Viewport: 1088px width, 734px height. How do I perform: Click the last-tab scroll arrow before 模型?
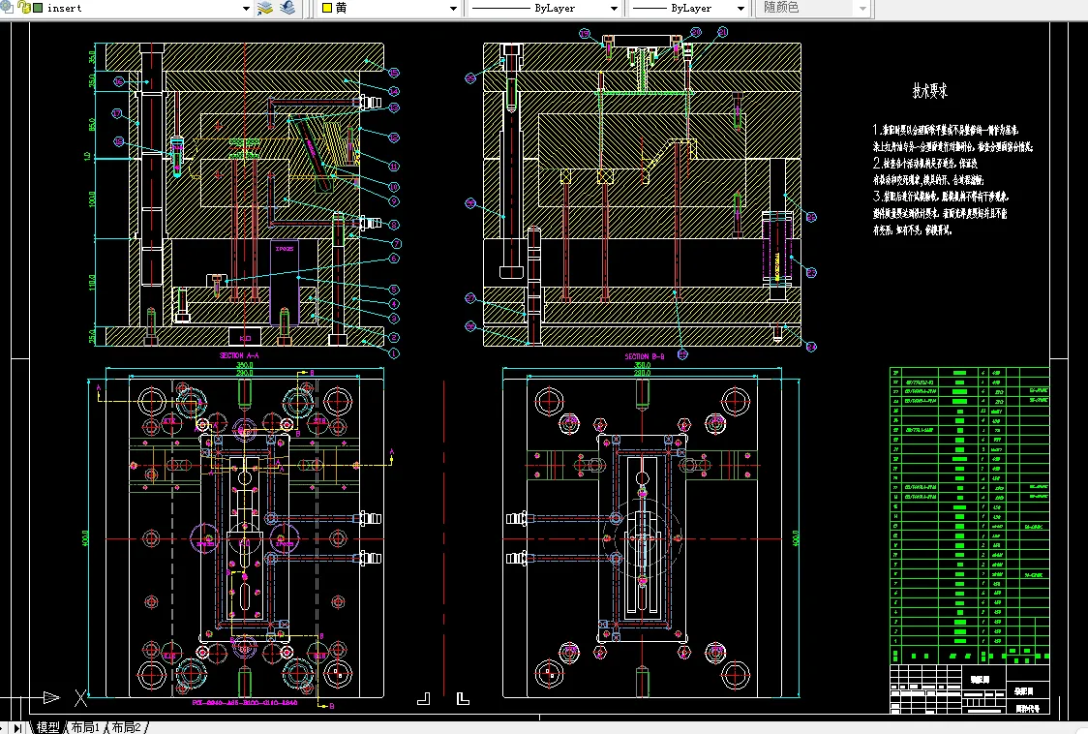18,727
